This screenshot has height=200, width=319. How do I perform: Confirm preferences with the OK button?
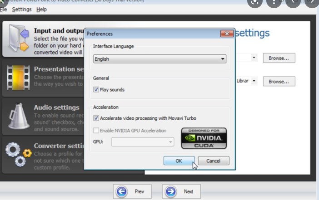(x=179, y=161)
